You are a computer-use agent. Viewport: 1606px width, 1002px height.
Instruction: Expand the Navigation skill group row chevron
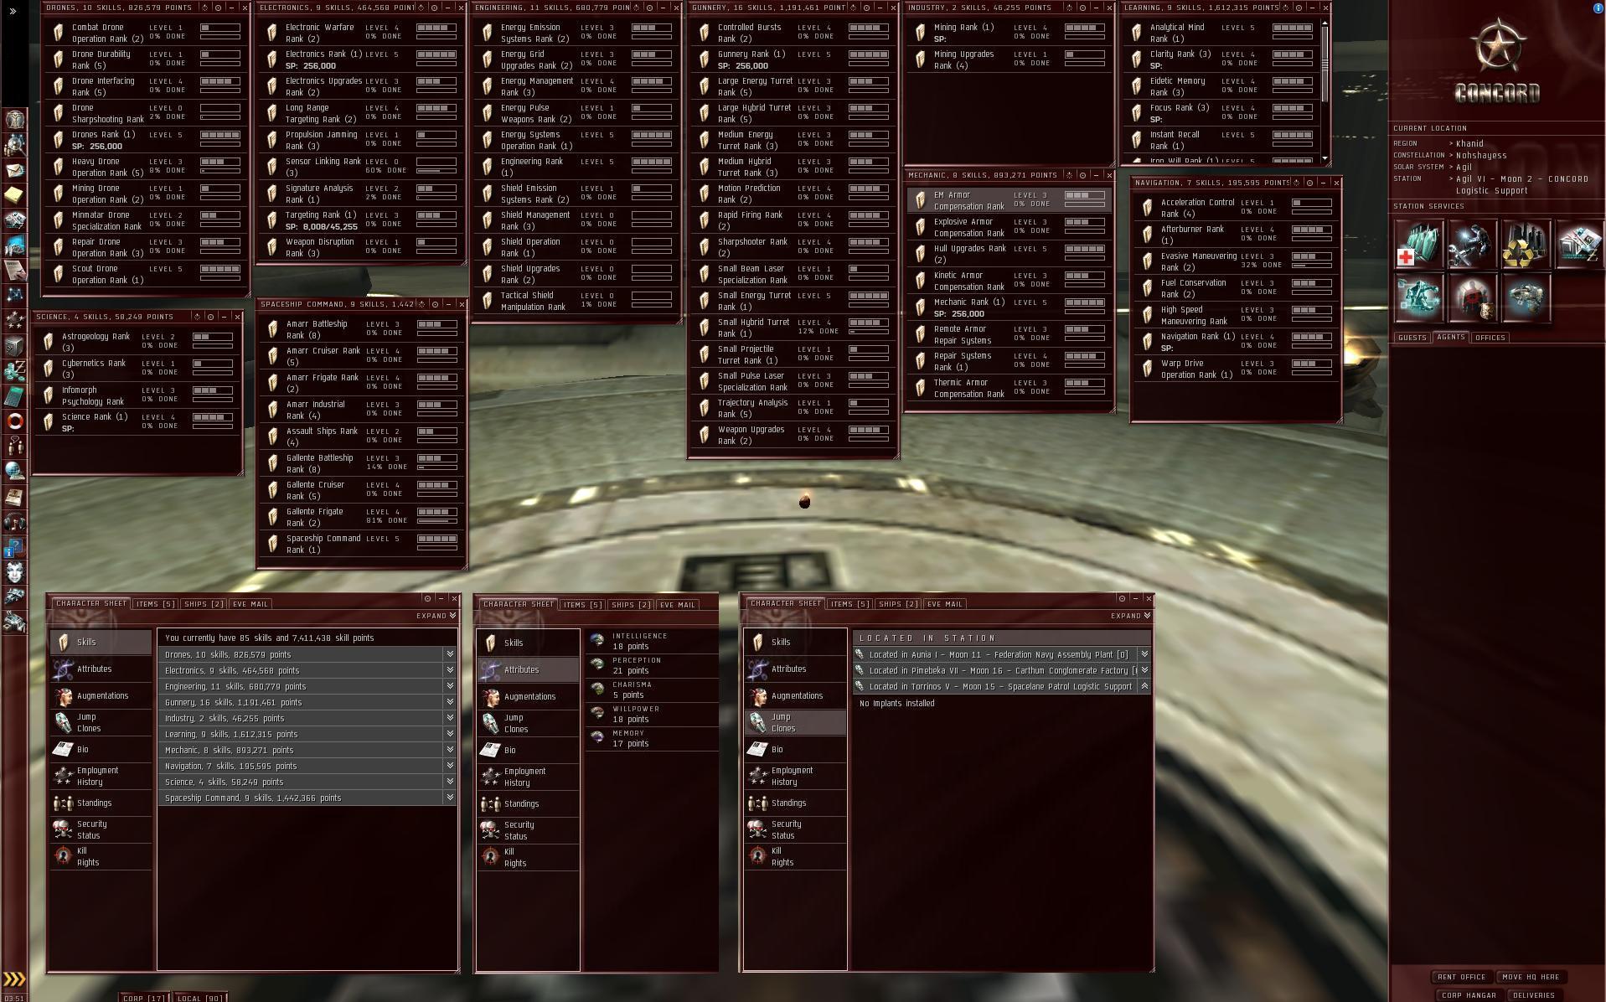click(450, 766)
